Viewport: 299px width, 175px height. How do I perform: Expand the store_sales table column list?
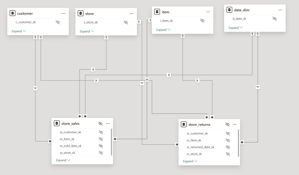click(x=63, y=160)
